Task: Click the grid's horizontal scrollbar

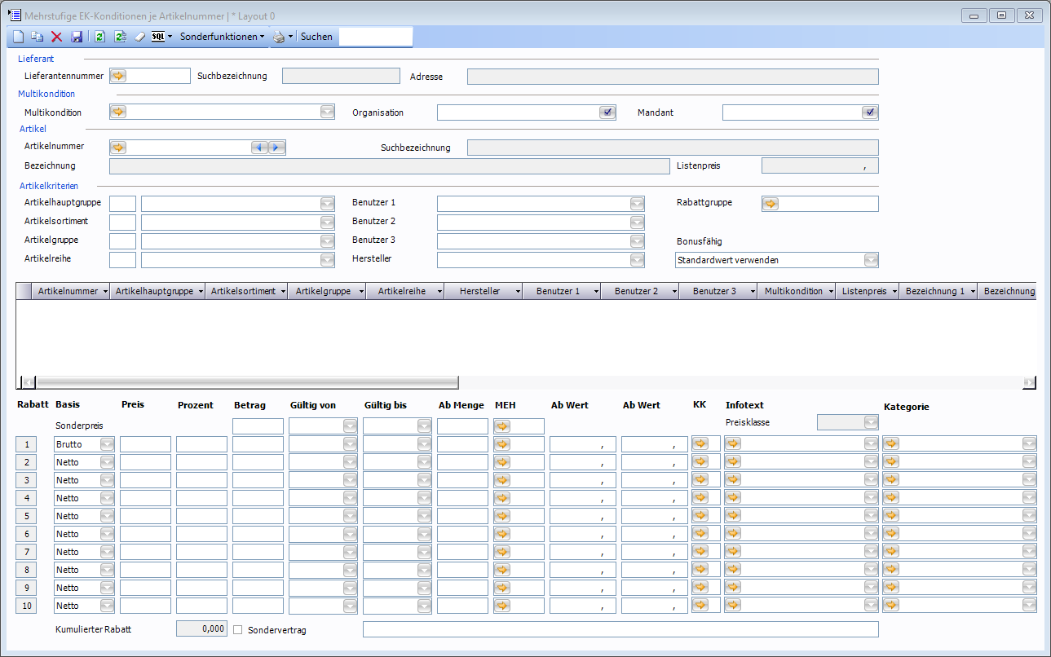Action: coord(245,382)
